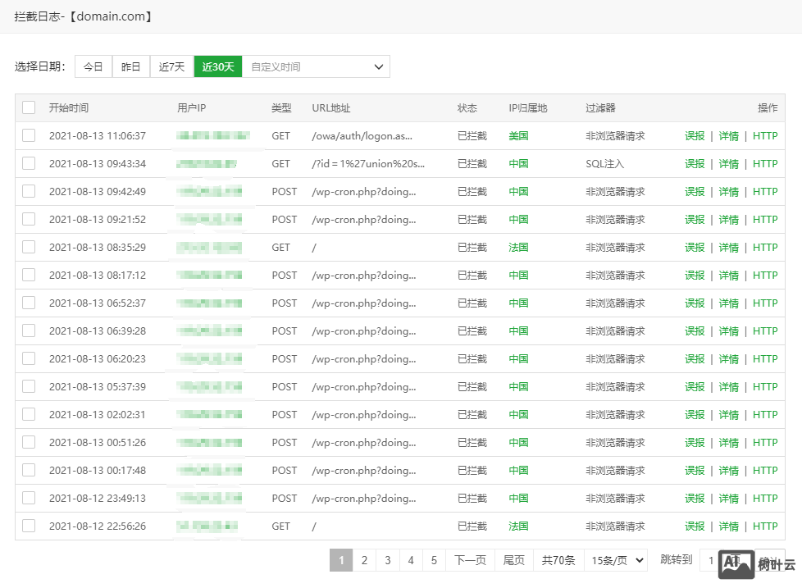Click the 下一页 next page button
Image resolution: width=802 pixels, height=588 pixels.
[x=470, y=560]
